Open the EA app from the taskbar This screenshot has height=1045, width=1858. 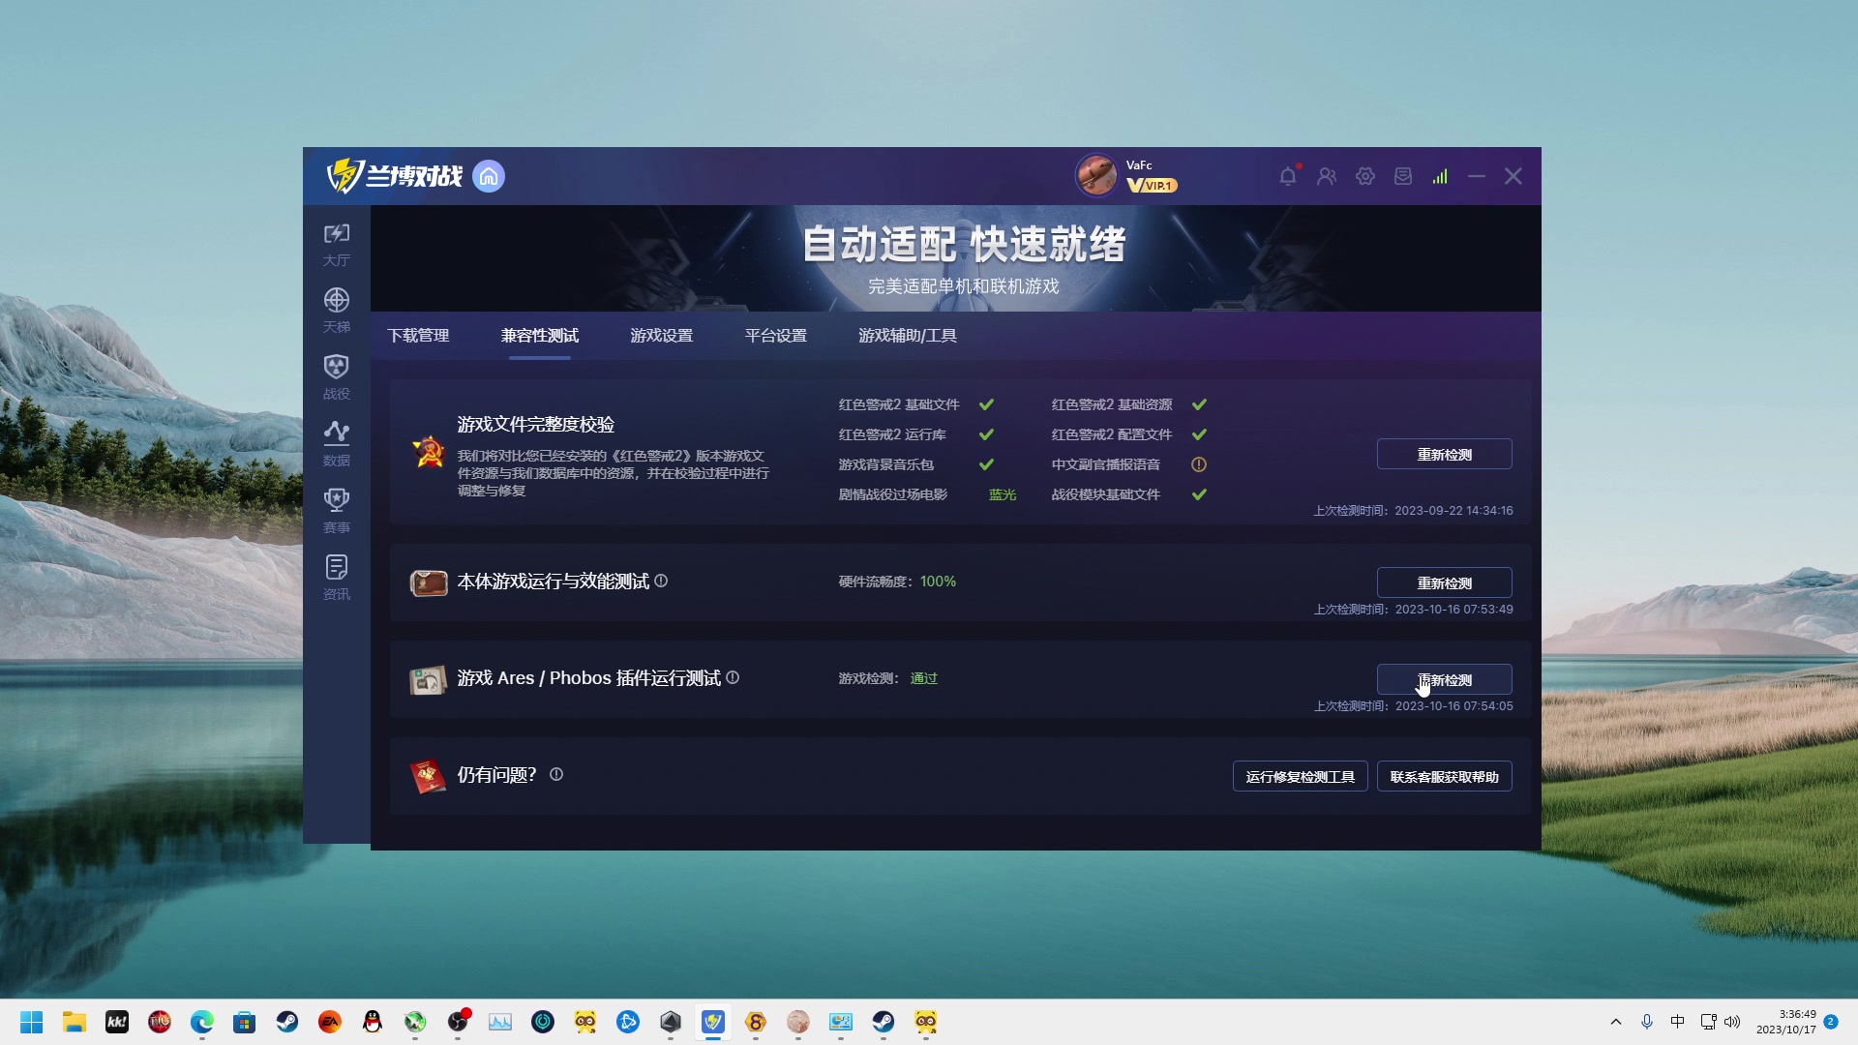tap(330, 1022)
